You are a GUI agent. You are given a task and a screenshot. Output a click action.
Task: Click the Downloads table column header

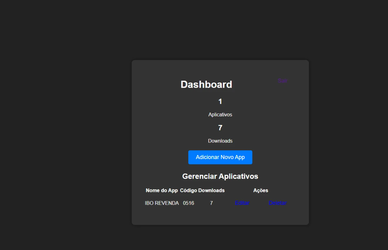click(x=211, y=190)
